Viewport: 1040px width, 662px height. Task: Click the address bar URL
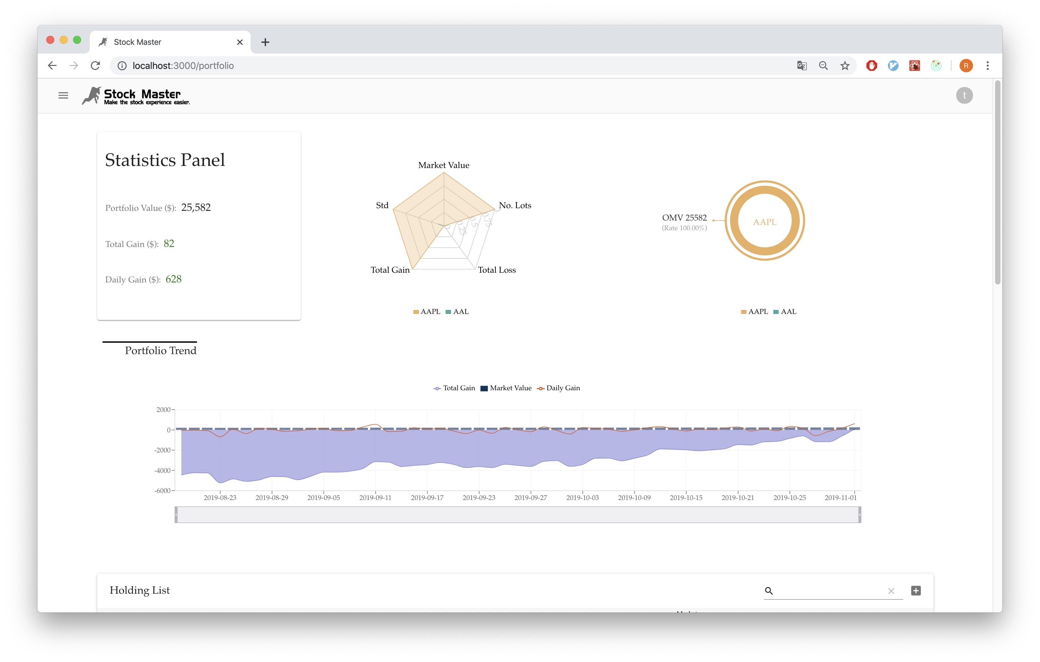[x=183, y=66]
